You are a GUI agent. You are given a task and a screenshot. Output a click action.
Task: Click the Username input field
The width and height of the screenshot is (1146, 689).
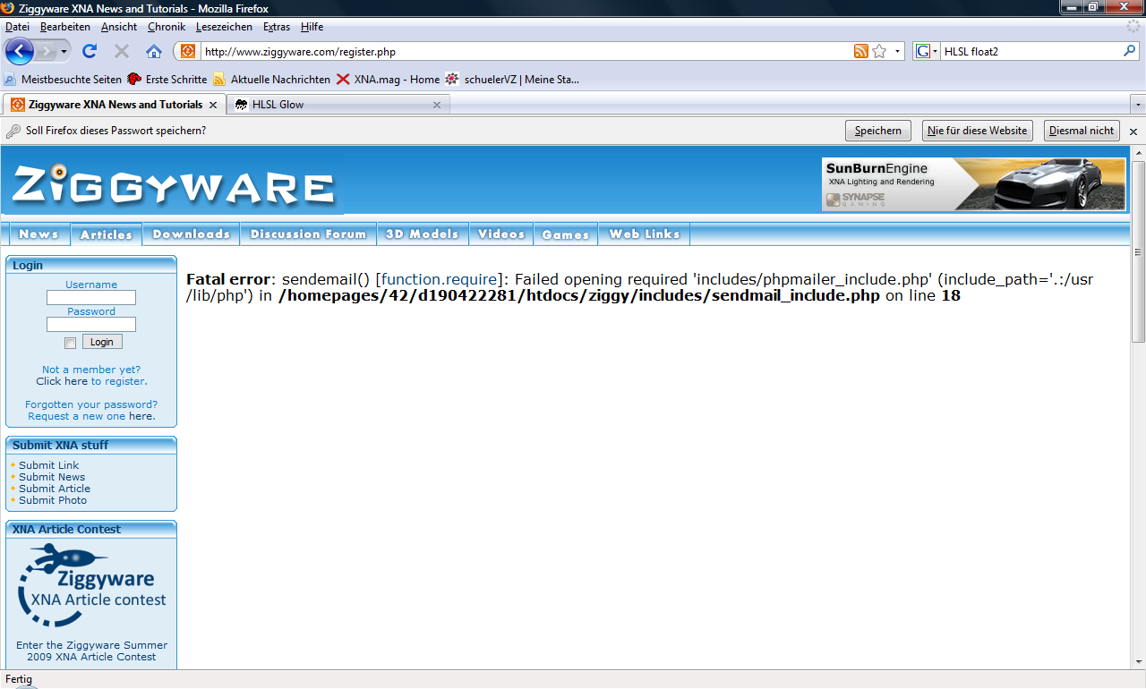pos(91,297)
